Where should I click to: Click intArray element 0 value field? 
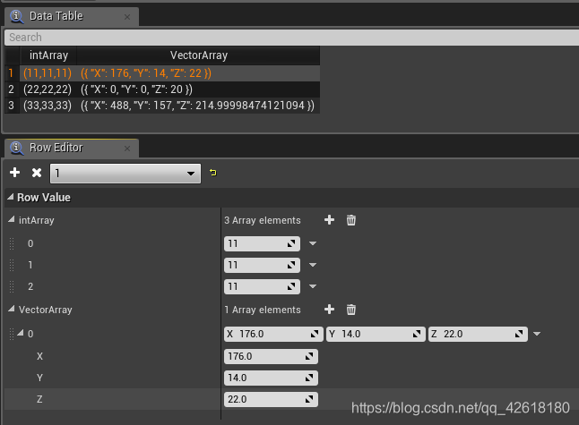coord(262,243)
